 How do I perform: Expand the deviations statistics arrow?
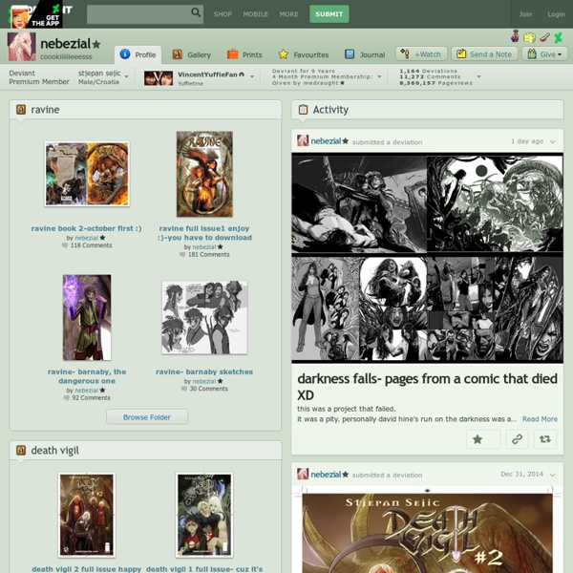(x=478, y=76)
